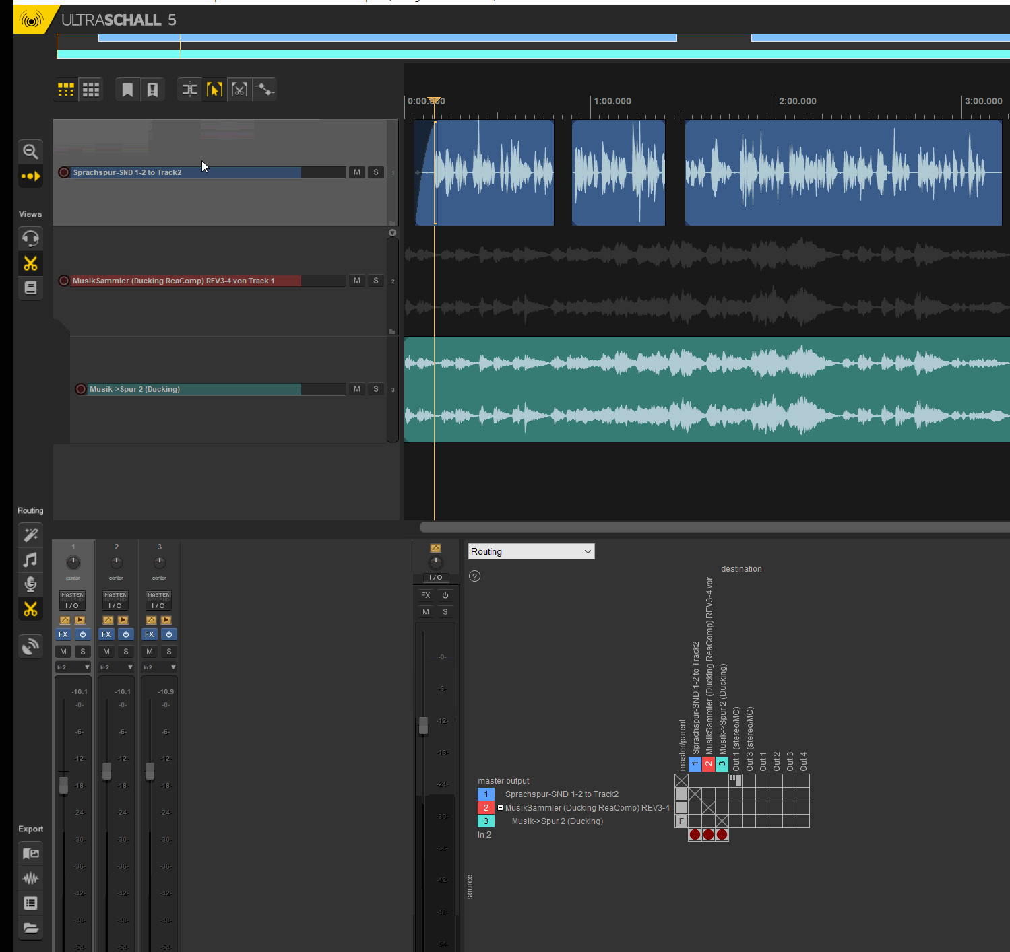
Task: Mute Sprachspur-SND track in track panel
Action: coord(357,172)
